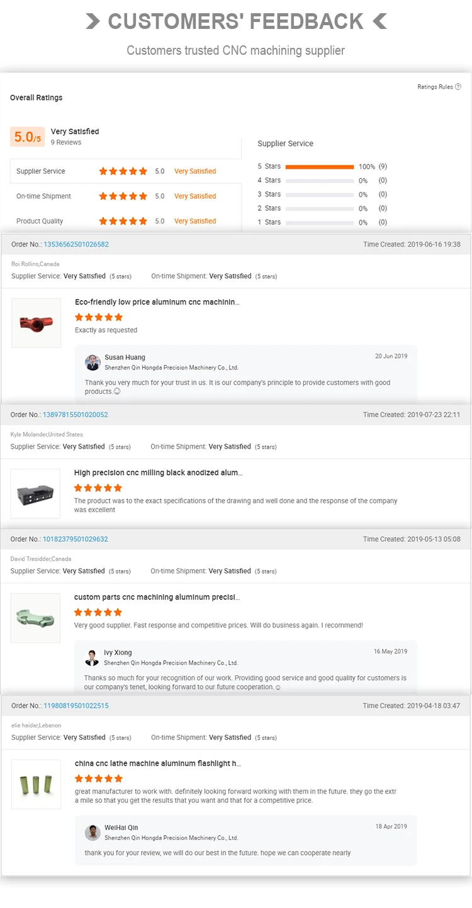Click star rating under Eco-friendly aluminum review
The height and width of the screenshot is (908, 472).
click(x=99, y=317)
